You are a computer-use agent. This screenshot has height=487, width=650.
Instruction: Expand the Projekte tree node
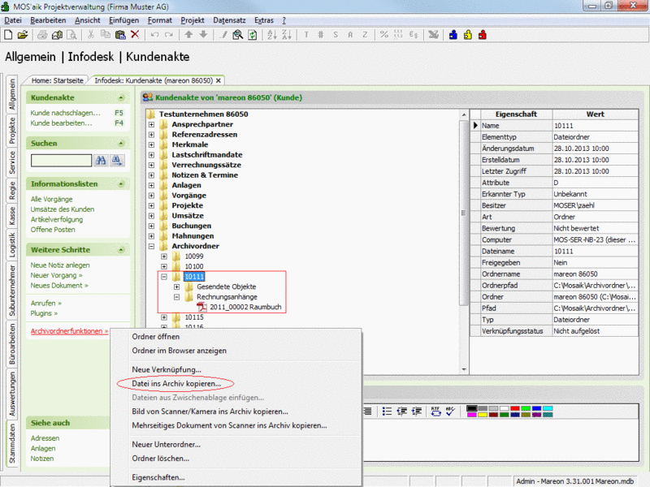coord(151,205)
